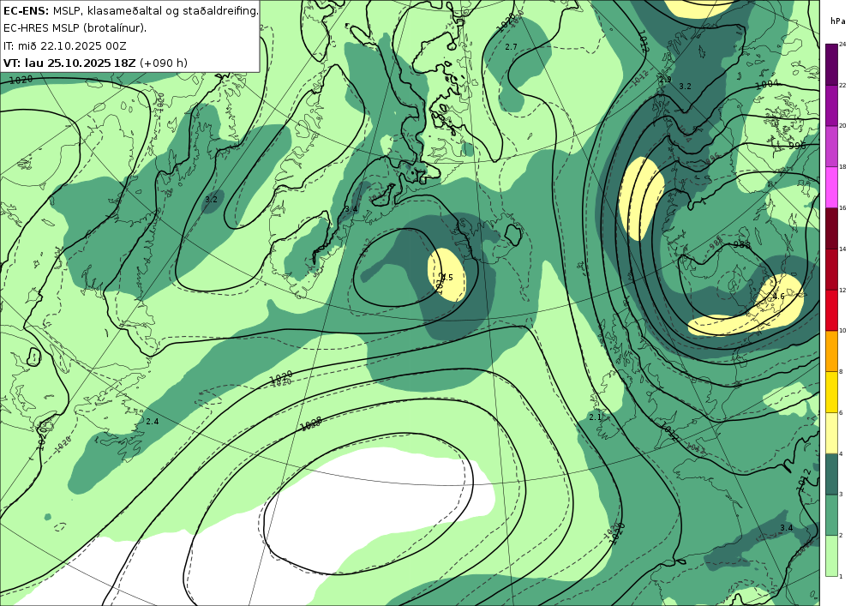
Task: Pick the bright red 10–12 hPa legend swatch
Action: coord(831,309)
